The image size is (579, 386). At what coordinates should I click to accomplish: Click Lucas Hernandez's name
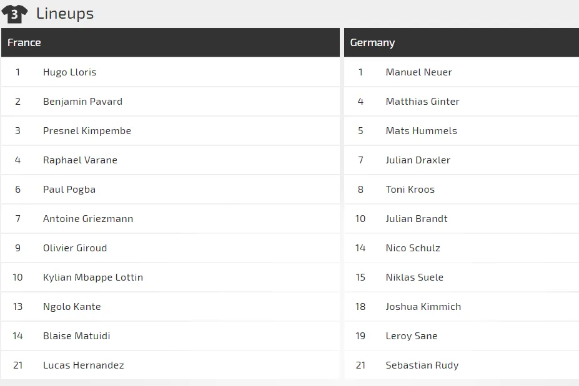[83, 365]
